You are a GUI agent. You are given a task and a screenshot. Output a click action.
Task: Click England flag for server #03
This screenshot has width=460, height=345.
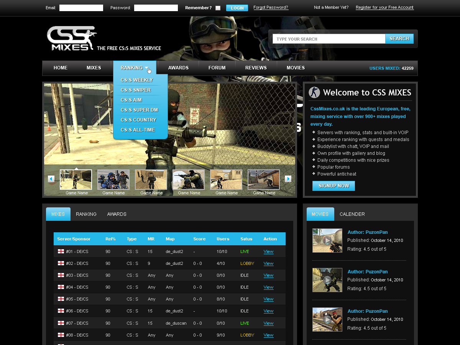point(61,275)
